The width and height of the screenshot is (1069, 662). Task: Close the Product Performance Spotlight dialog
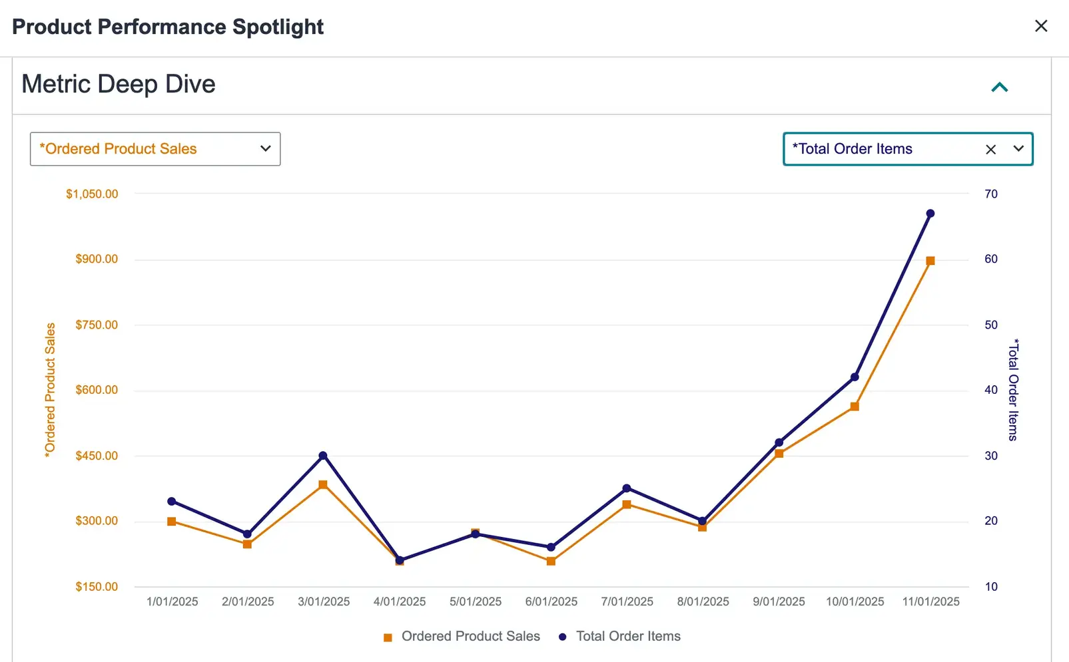click(x=1041, y=26)
